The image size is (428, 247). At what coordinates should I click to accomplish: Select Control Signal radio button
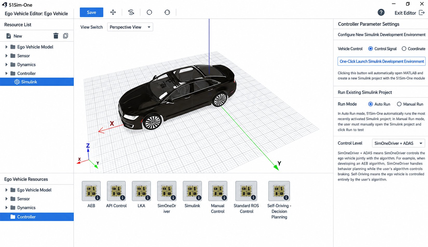click(371, 49)
